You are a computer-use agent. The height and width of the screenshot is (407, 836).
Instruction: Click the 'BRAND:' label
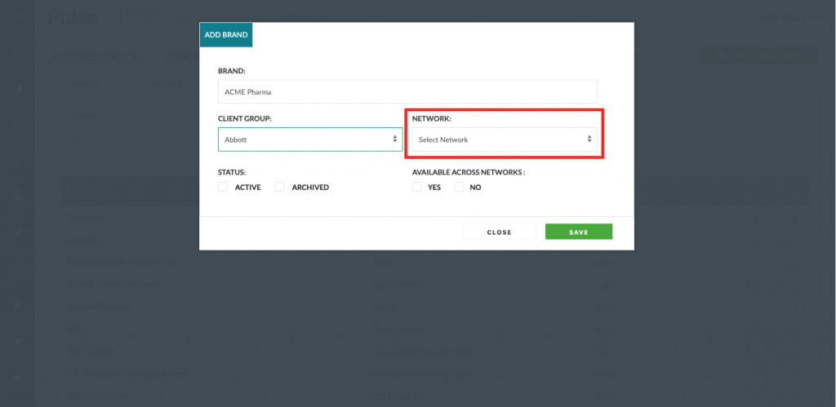(x=231, y=71)
